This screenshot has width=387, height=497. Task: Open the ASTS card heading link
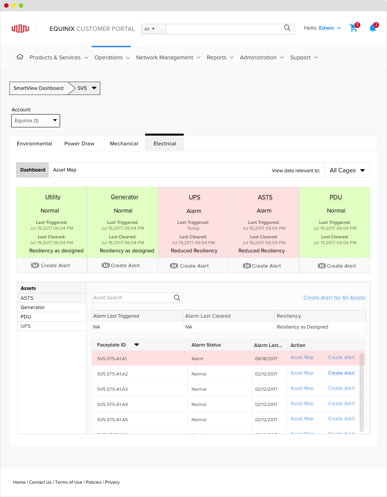coord(265,197)
